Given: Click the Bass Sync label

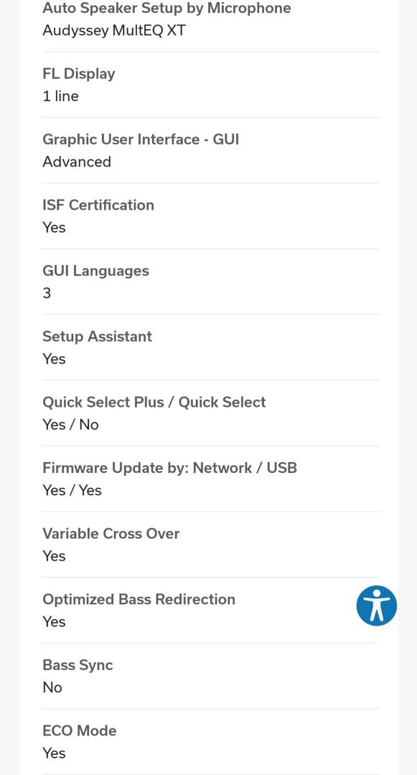Looking at the screenshot, I should coord(78,665).
